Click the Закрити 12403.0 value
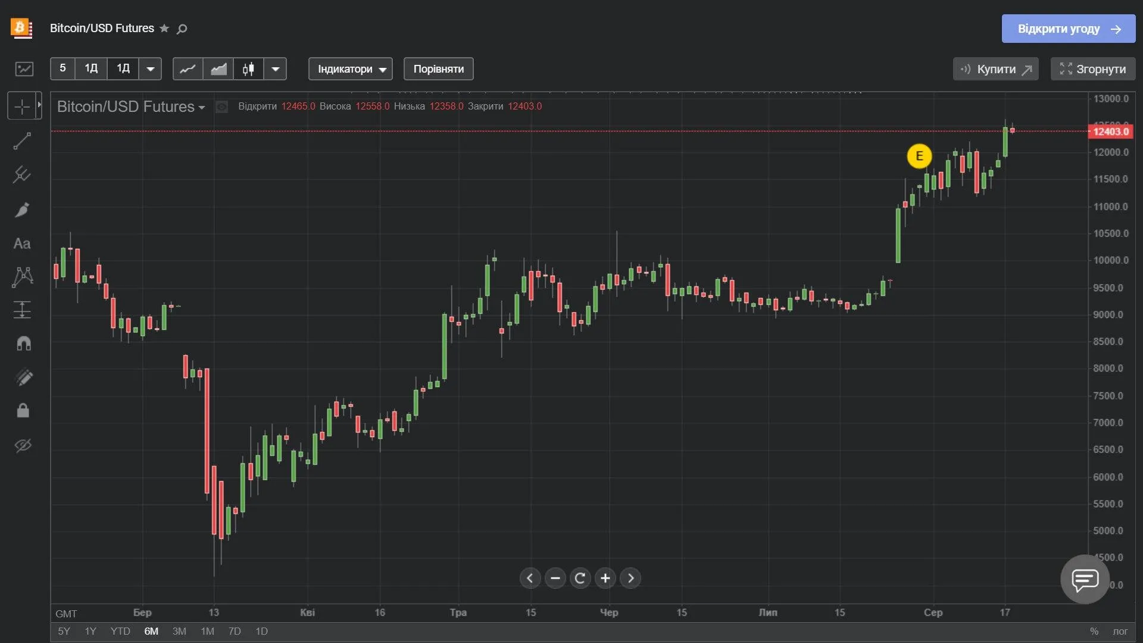This screenshot has width=1143, height=643. pyautogui.click(x=524, y=106)
